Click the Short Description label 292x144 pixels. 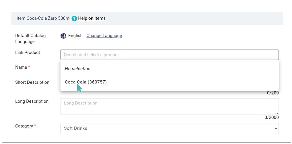32,82
